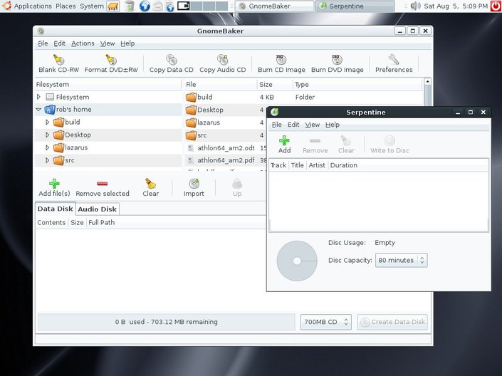Switch to the Data Disk tab
The height and width of the screenshot is (376, 502).
click(56, 209)
